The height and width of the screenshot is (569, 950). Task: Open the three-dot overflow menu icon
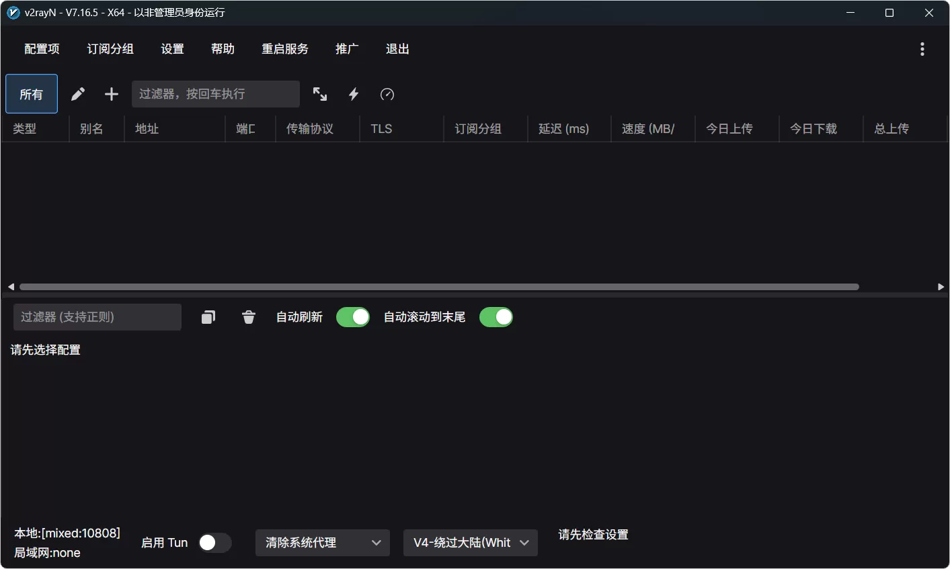pos(922,48)
